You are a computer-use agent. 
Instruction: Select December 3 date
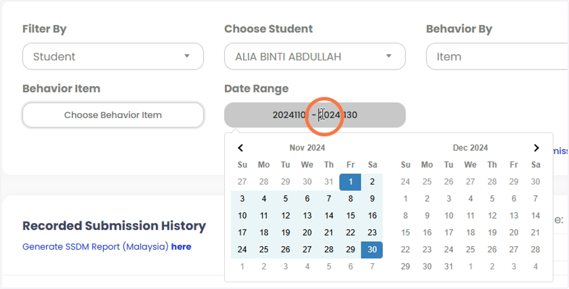(x=449, y=199)
